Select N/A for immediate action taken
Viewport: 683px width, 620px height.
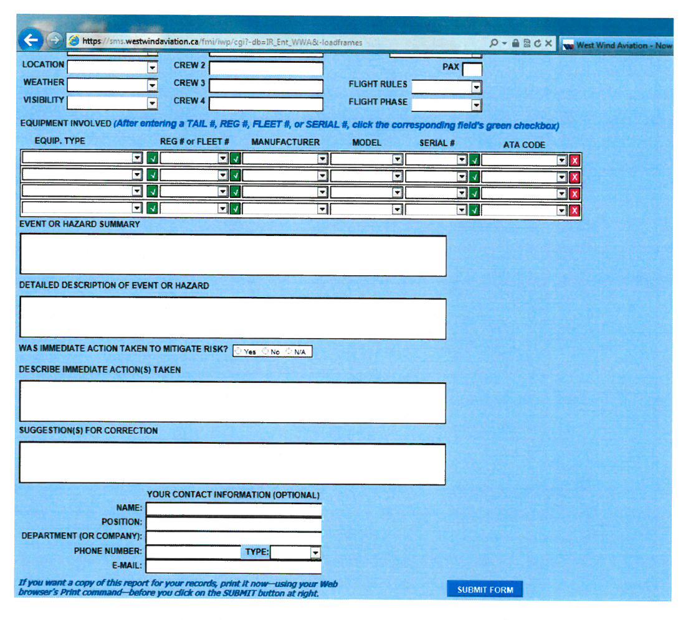click(289, 352)
